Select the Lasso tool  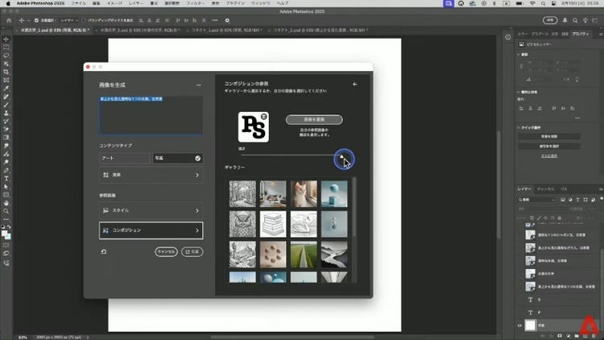coord(6,55)
